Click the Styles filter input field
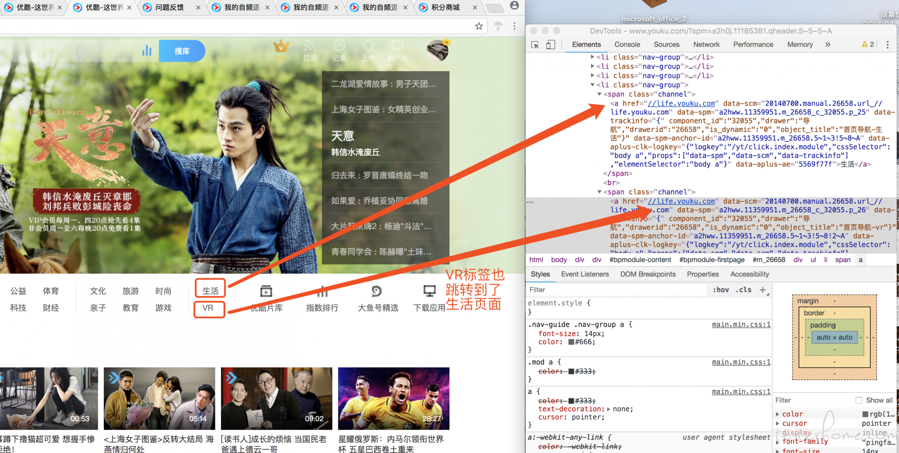This screenshot has width=899, height=453. (617, 290)
